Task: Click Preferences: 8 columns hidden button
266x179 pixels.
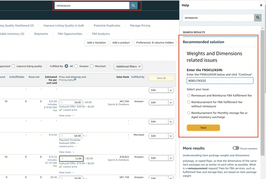Action: pyautogui.click(x=155, y=43)
